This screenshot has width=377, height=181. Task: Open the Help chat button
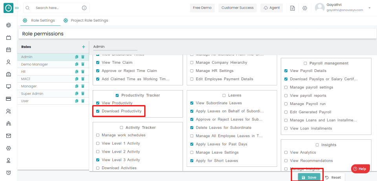pos(360,169)
